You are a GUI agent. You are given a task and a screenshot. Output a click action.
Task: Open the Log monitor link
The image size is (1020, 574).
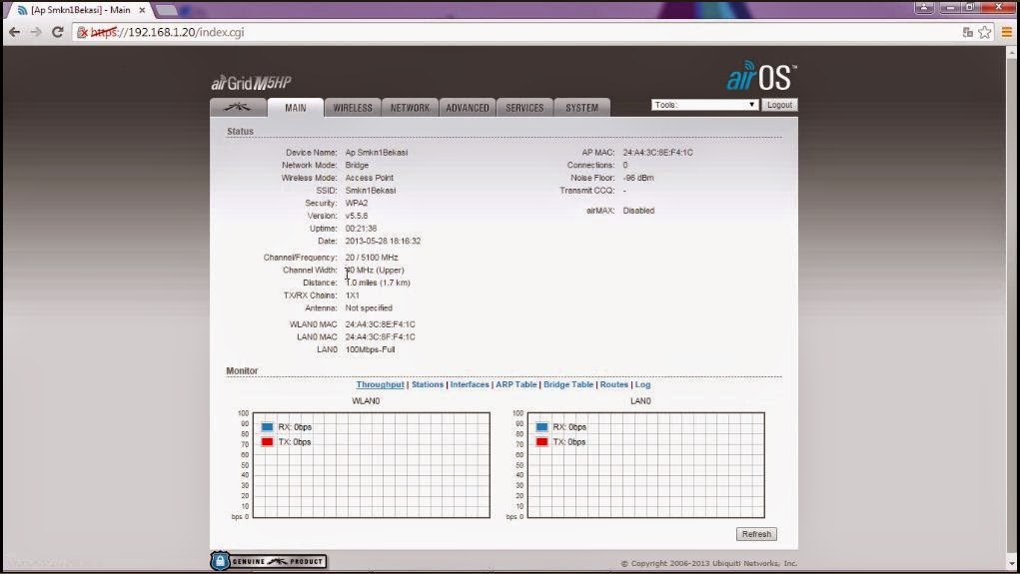coord(642,385)
